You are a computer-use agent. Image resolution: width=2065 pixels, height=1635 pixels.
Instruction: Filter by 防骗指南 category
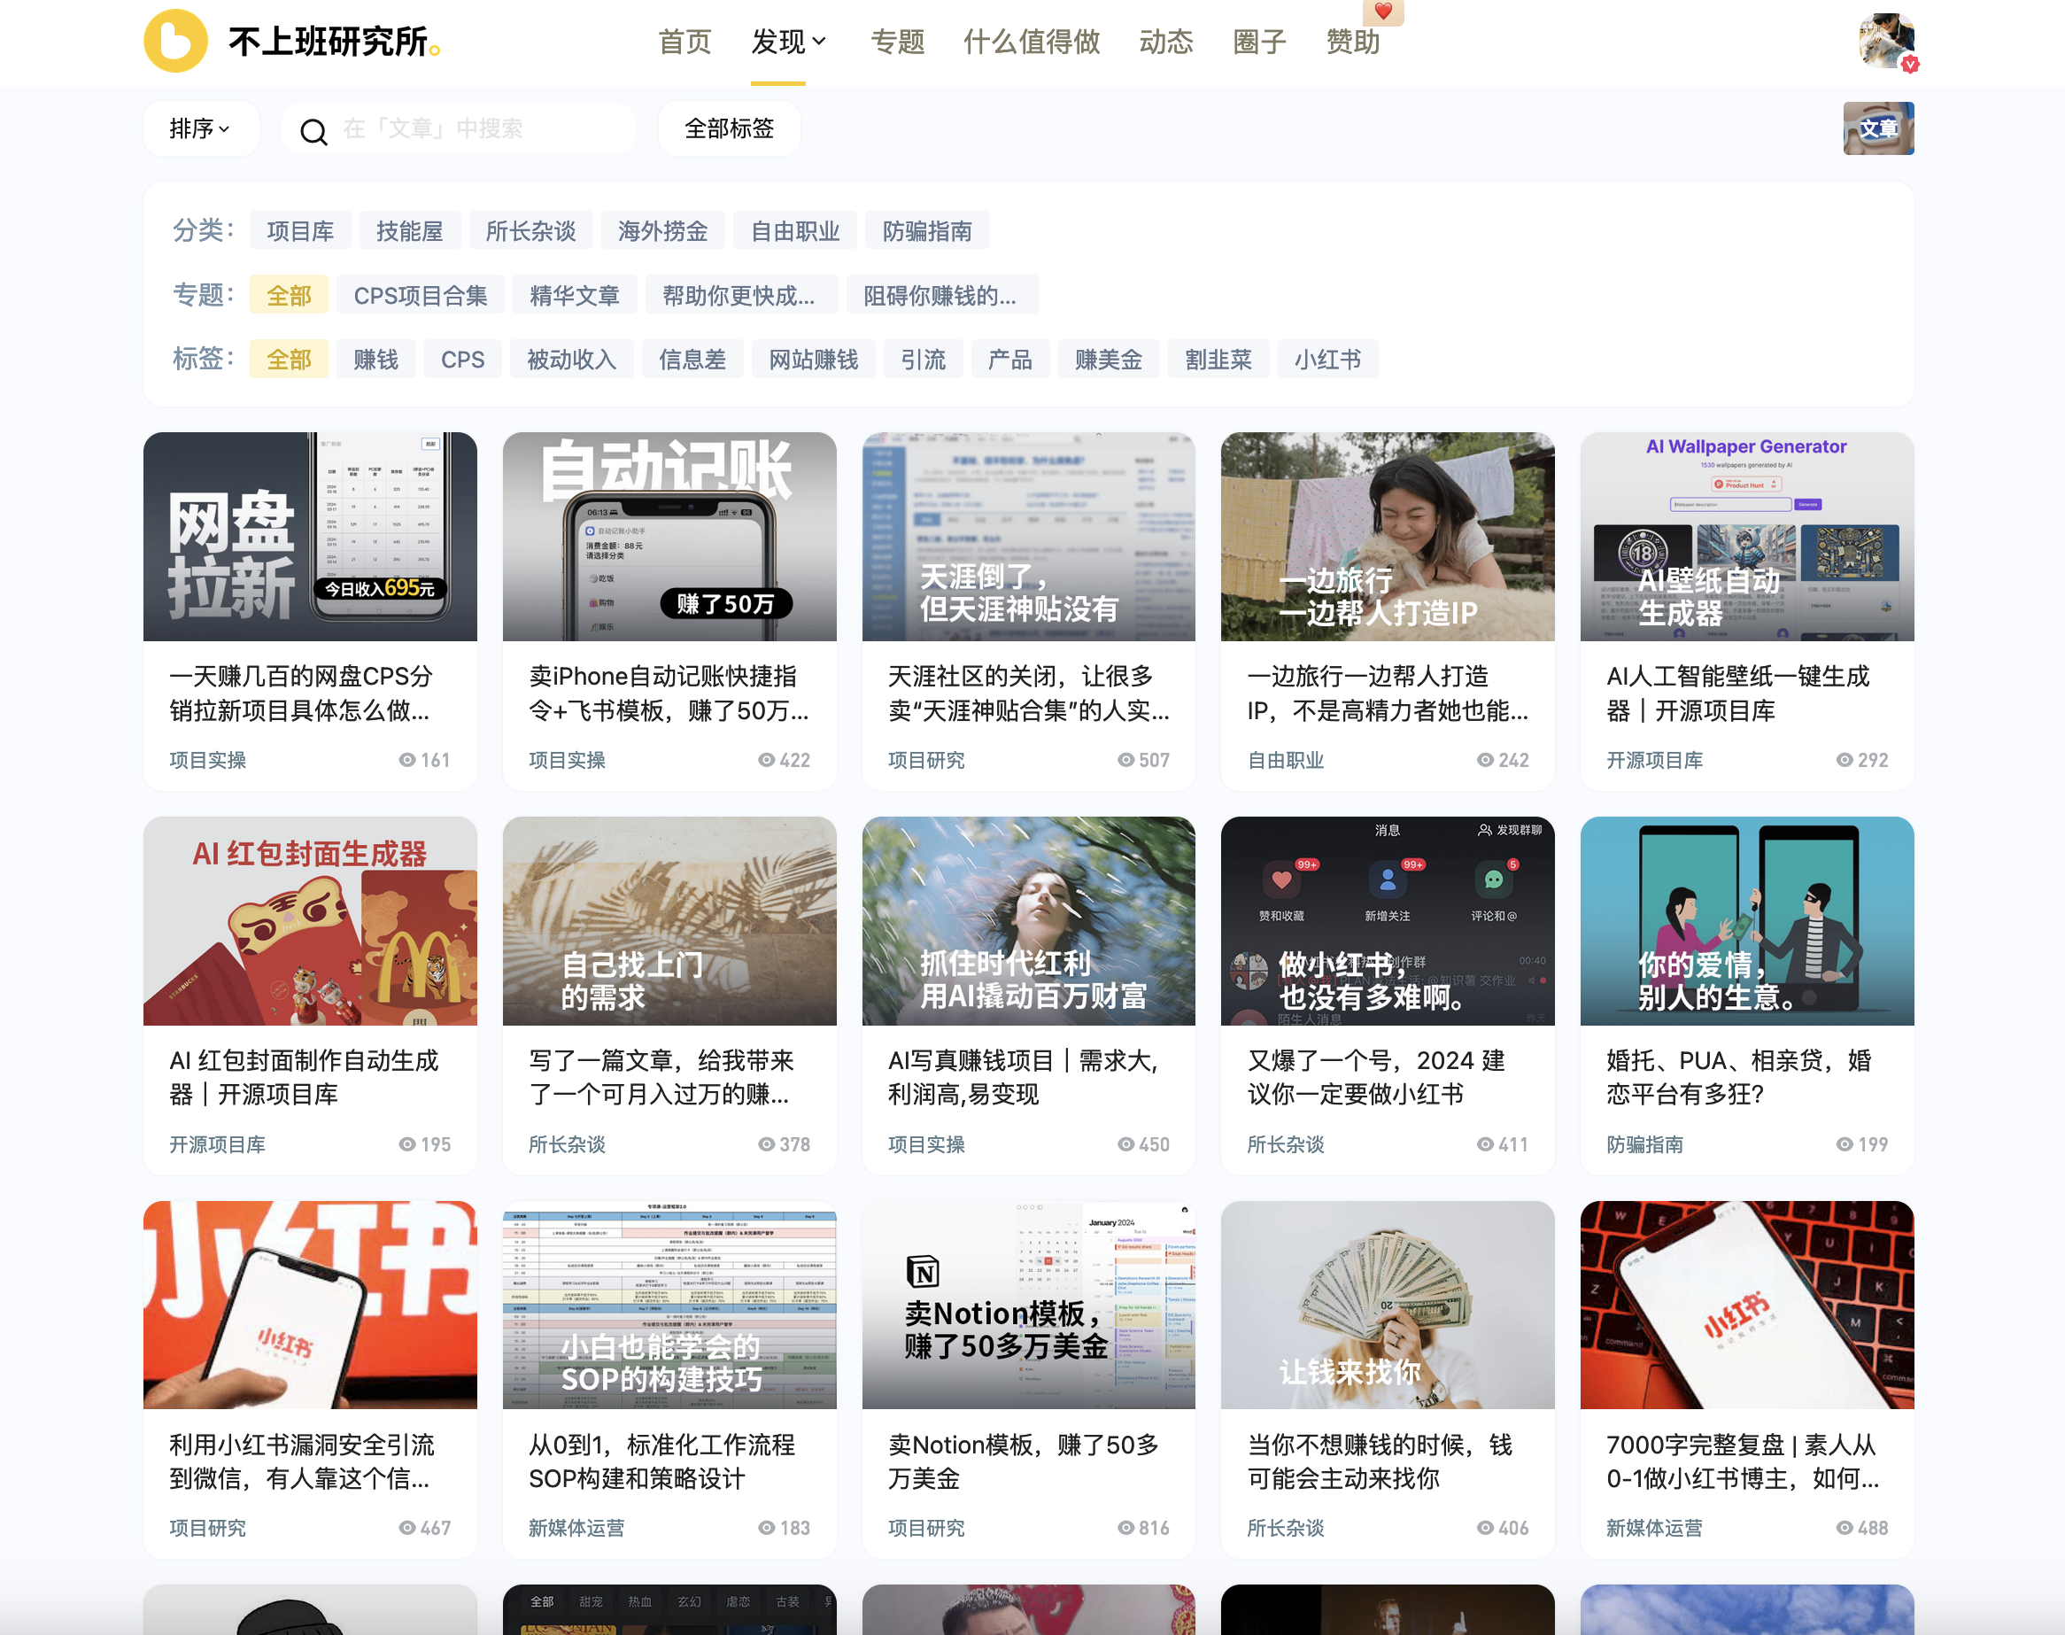(927, 230)
